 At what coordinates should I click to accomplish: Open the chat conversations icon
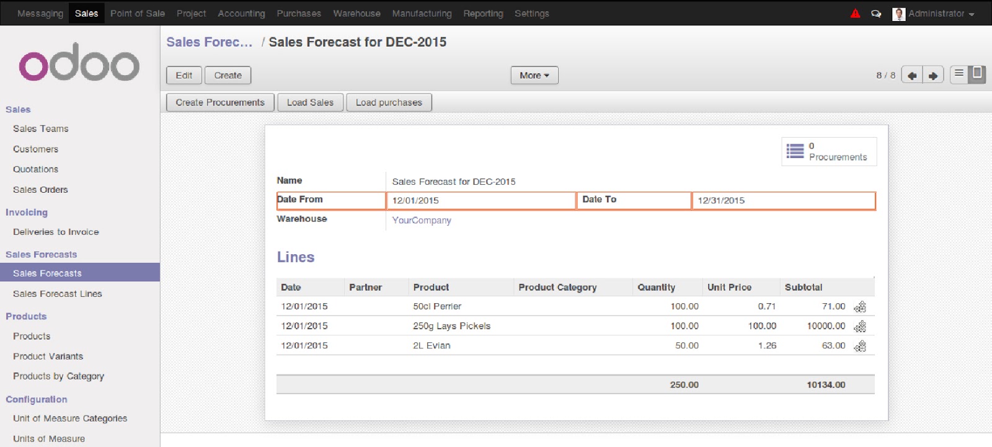876,13
